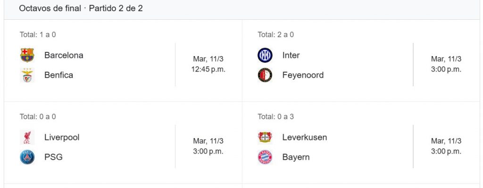Select the Inter team name

click(291, 55)
